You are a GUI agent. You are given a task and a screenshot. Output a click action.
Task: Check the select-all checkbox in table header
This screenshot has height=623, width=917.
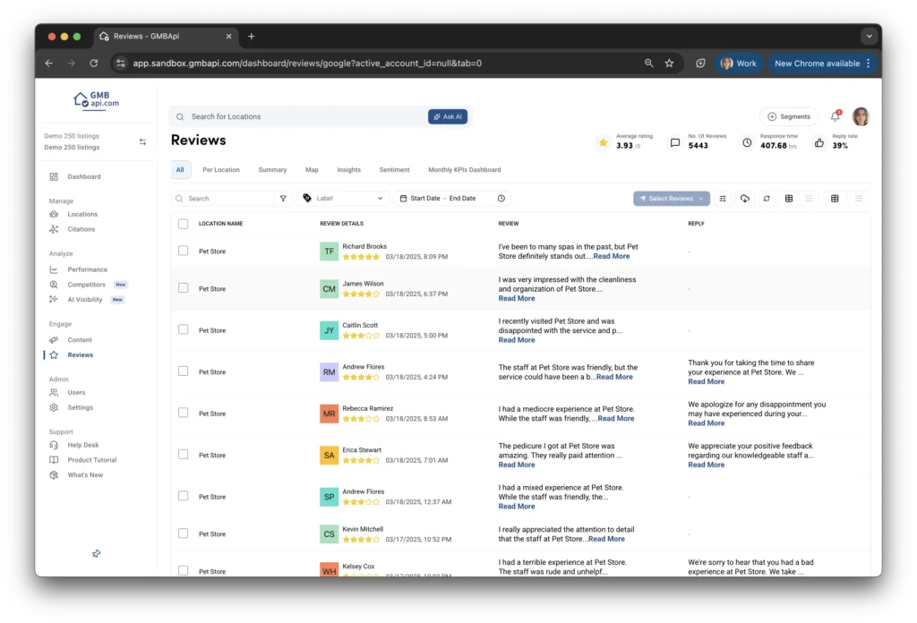point(184,224)
